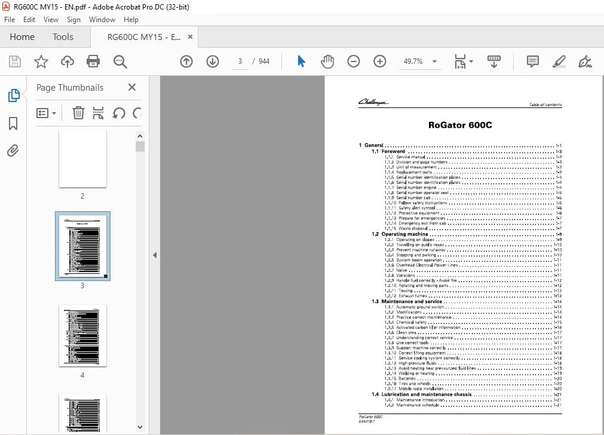Enable scrolling read mode icon
The height and width of the screenshot is (435, 604).
point(494,61)
